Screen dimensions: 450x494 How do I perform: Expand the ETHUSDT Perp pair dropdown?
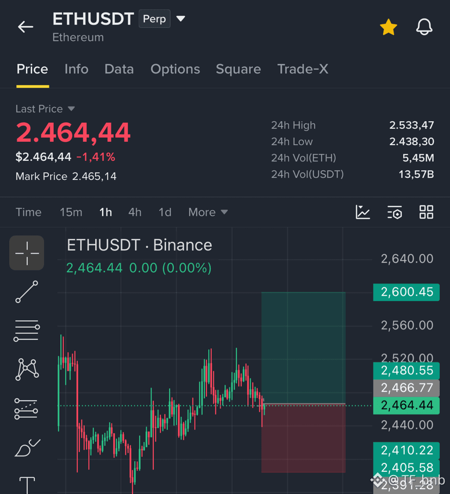180,18
